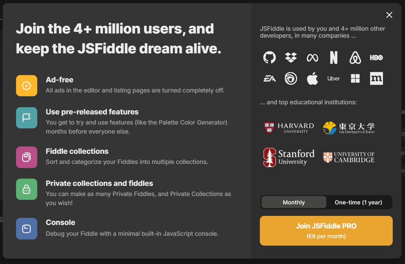This screenshot has width=405, height=264.
Task: Switch to One-time (1 year) billing
Action: pyautogui.click(x=358, y=202)
